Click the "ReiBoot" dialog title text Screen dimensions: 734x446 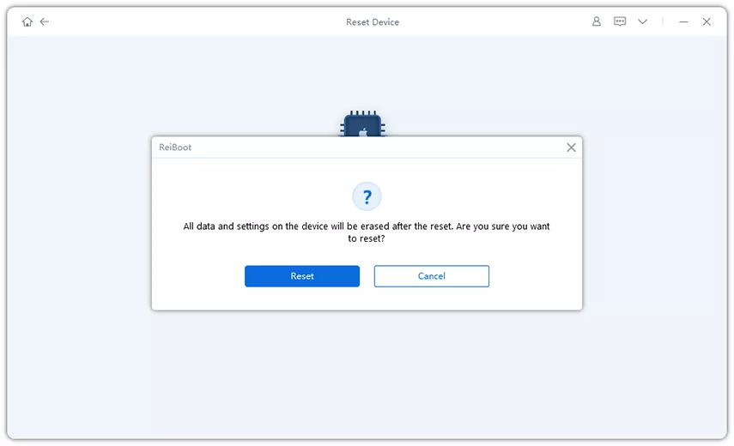[x=175, y=148]
